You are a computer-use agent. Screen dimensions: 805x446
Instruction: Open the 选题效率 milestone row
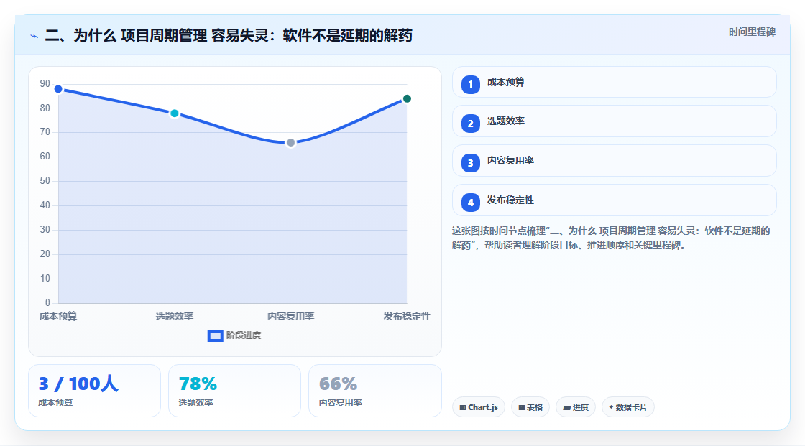[614, 121]
